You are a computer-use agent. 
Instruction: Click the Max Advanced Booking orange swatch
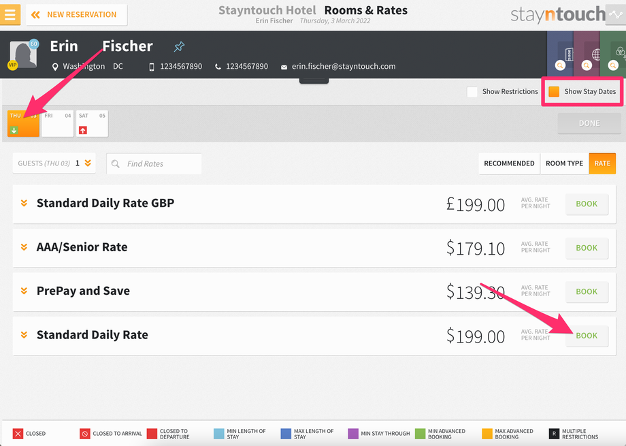(487, 434)
